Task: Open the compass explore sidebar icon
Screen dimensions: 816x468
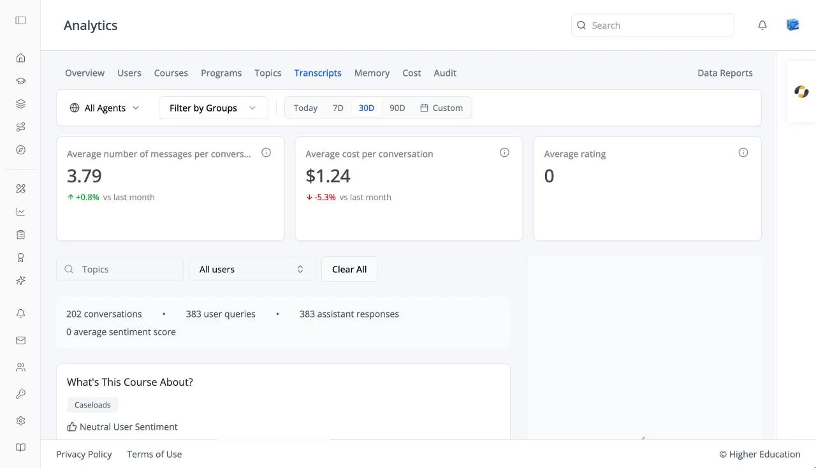Action: click(x=21, y=150)
